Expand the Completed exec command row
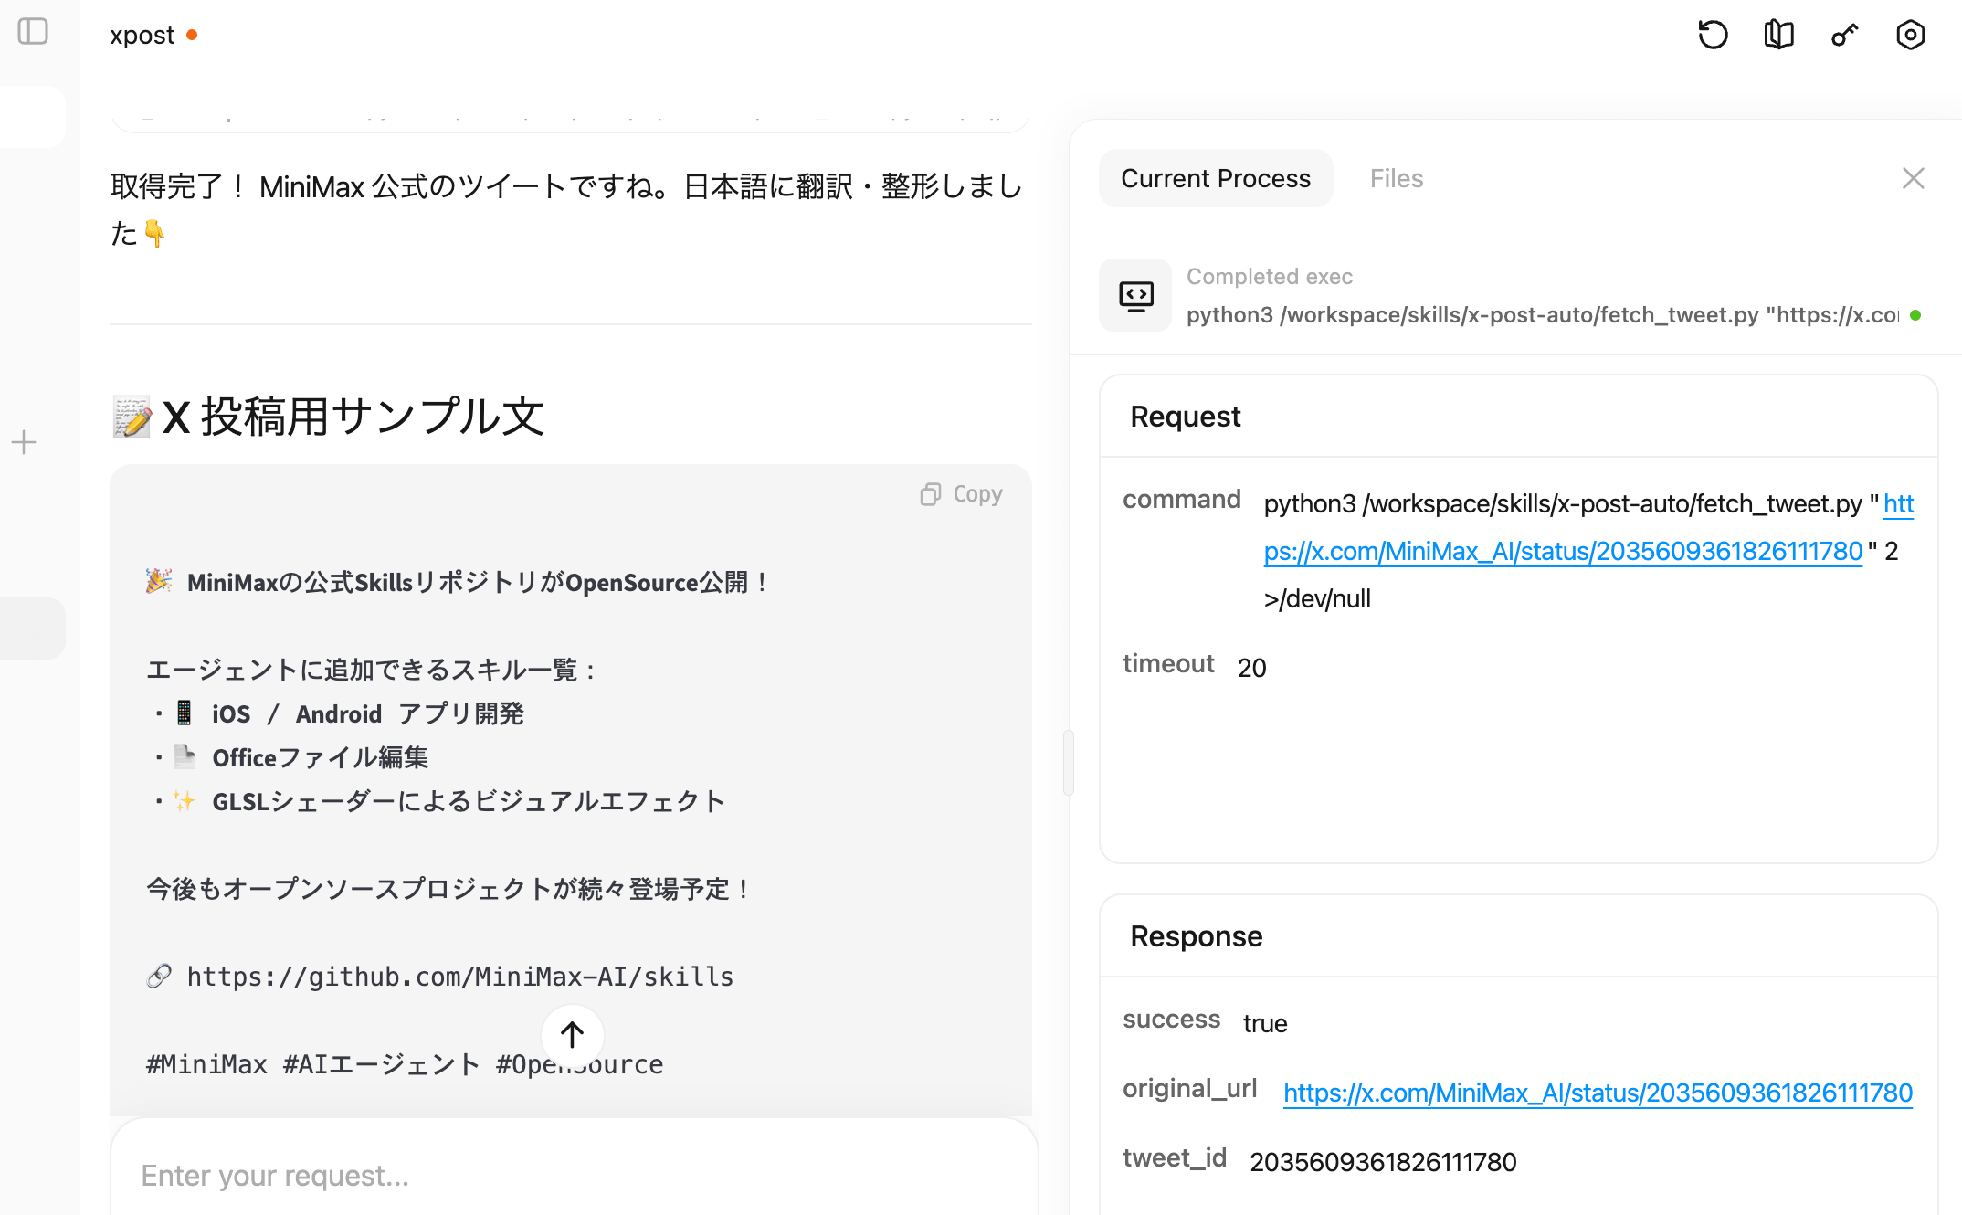Image resolution: width=1962 pixels, height=1215 pixels. (1540, 315)
